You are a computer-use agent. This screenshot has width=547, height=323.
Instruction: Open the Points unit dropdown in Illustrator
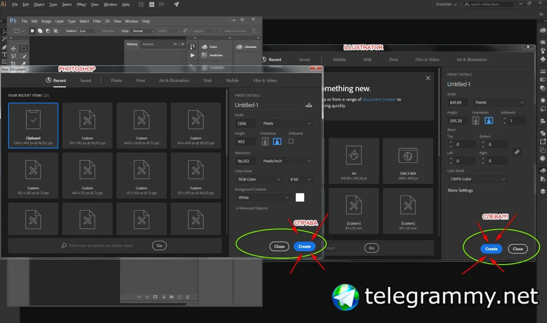click(x=499, y=103)
